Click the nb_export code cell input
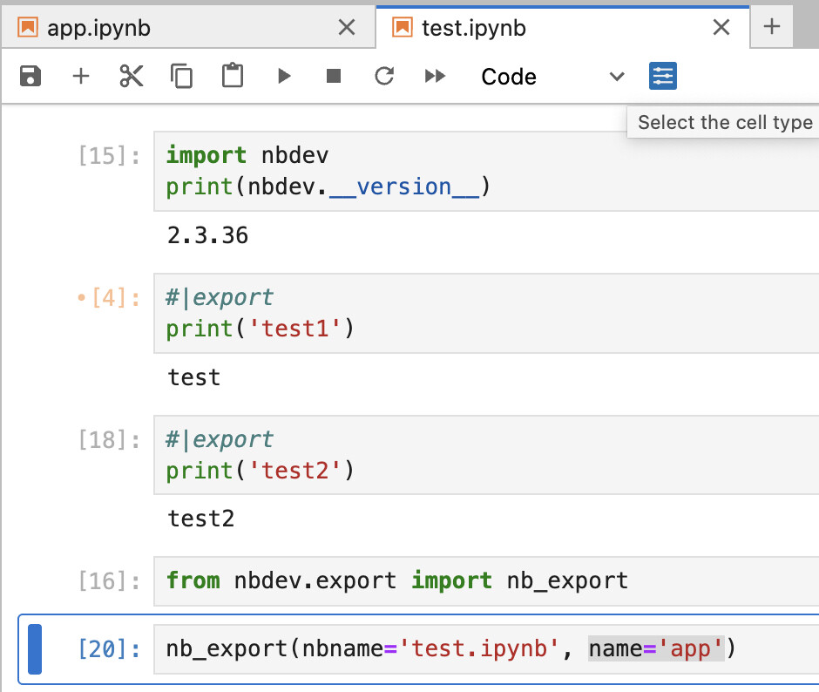 488,649
